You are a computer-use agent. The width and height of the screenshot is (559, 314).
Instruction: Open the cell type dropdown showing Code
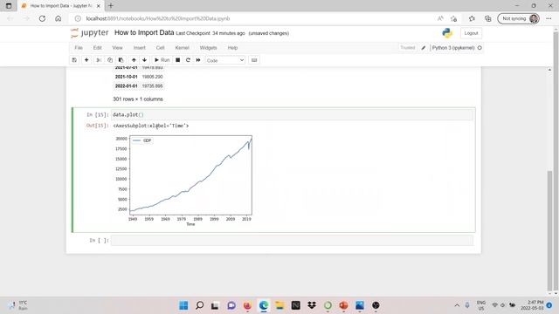225,60
